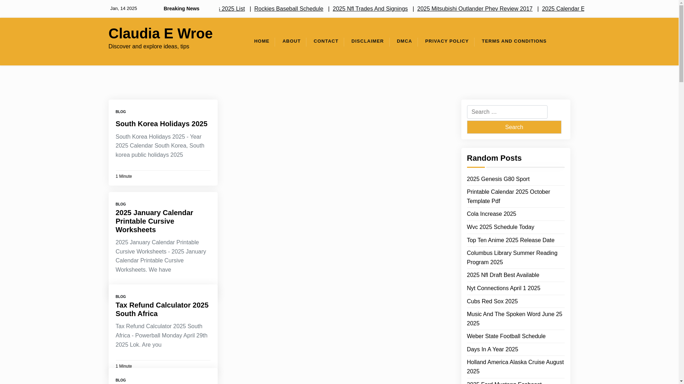Open 2025 Nfl Draft Best Available link
The height and width of the screenshot is (384, 684).
click(503, 275)
